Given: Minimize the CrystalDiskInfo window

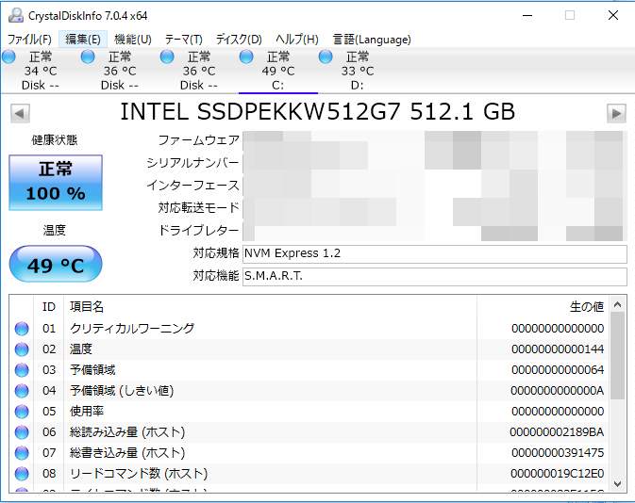Looking at the screenshot, I should click(x=527, y=16).
